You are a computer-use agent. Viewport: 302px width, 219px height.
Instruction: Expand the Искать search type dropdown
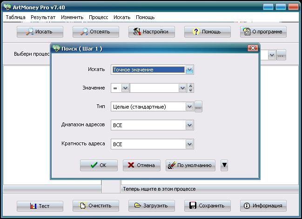click(189, 70)
